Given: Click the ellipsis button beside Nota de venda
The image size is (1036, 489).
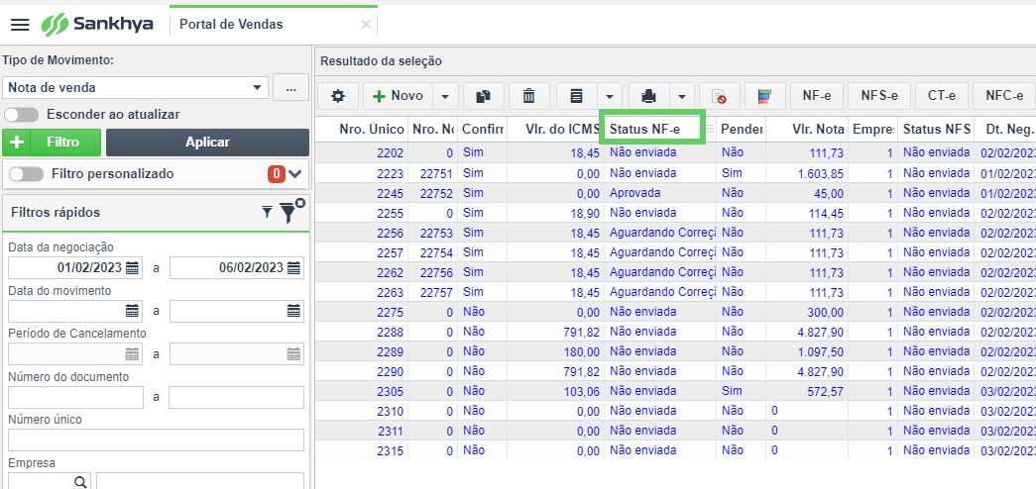Looking at the screenshot, I should pyautogui.click(x=290, y=88).
